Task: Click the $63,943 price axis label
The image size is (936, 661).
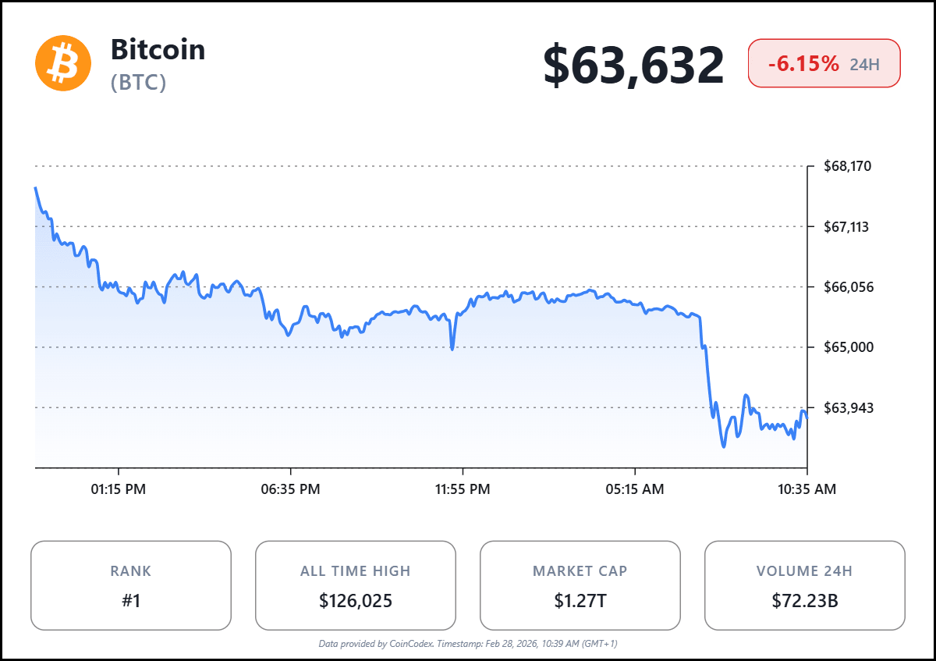Action: click(847, 407)
